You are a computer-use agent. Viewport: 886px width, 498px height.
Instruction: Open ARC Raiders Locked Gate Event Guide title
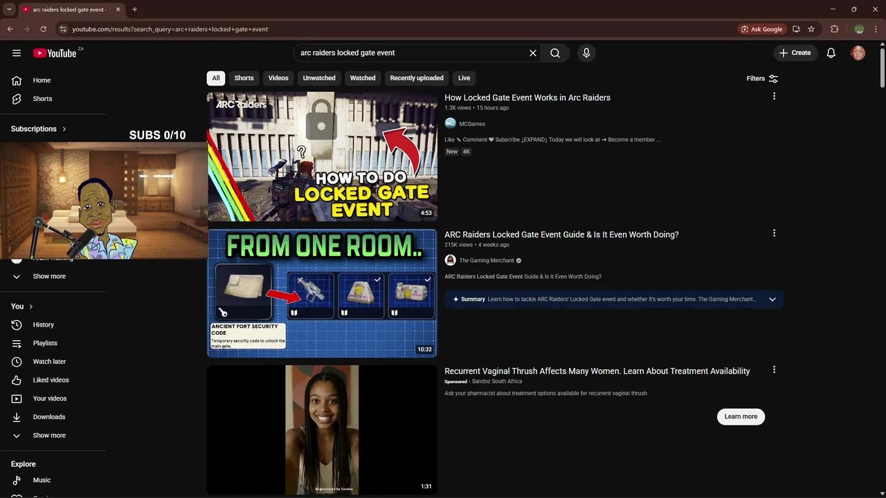[x=561, y=234]
